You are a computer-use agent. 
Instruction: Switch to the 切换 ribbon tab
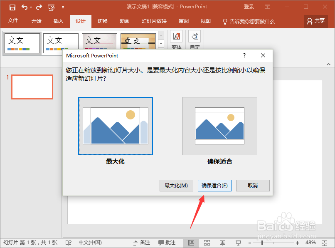103,21
